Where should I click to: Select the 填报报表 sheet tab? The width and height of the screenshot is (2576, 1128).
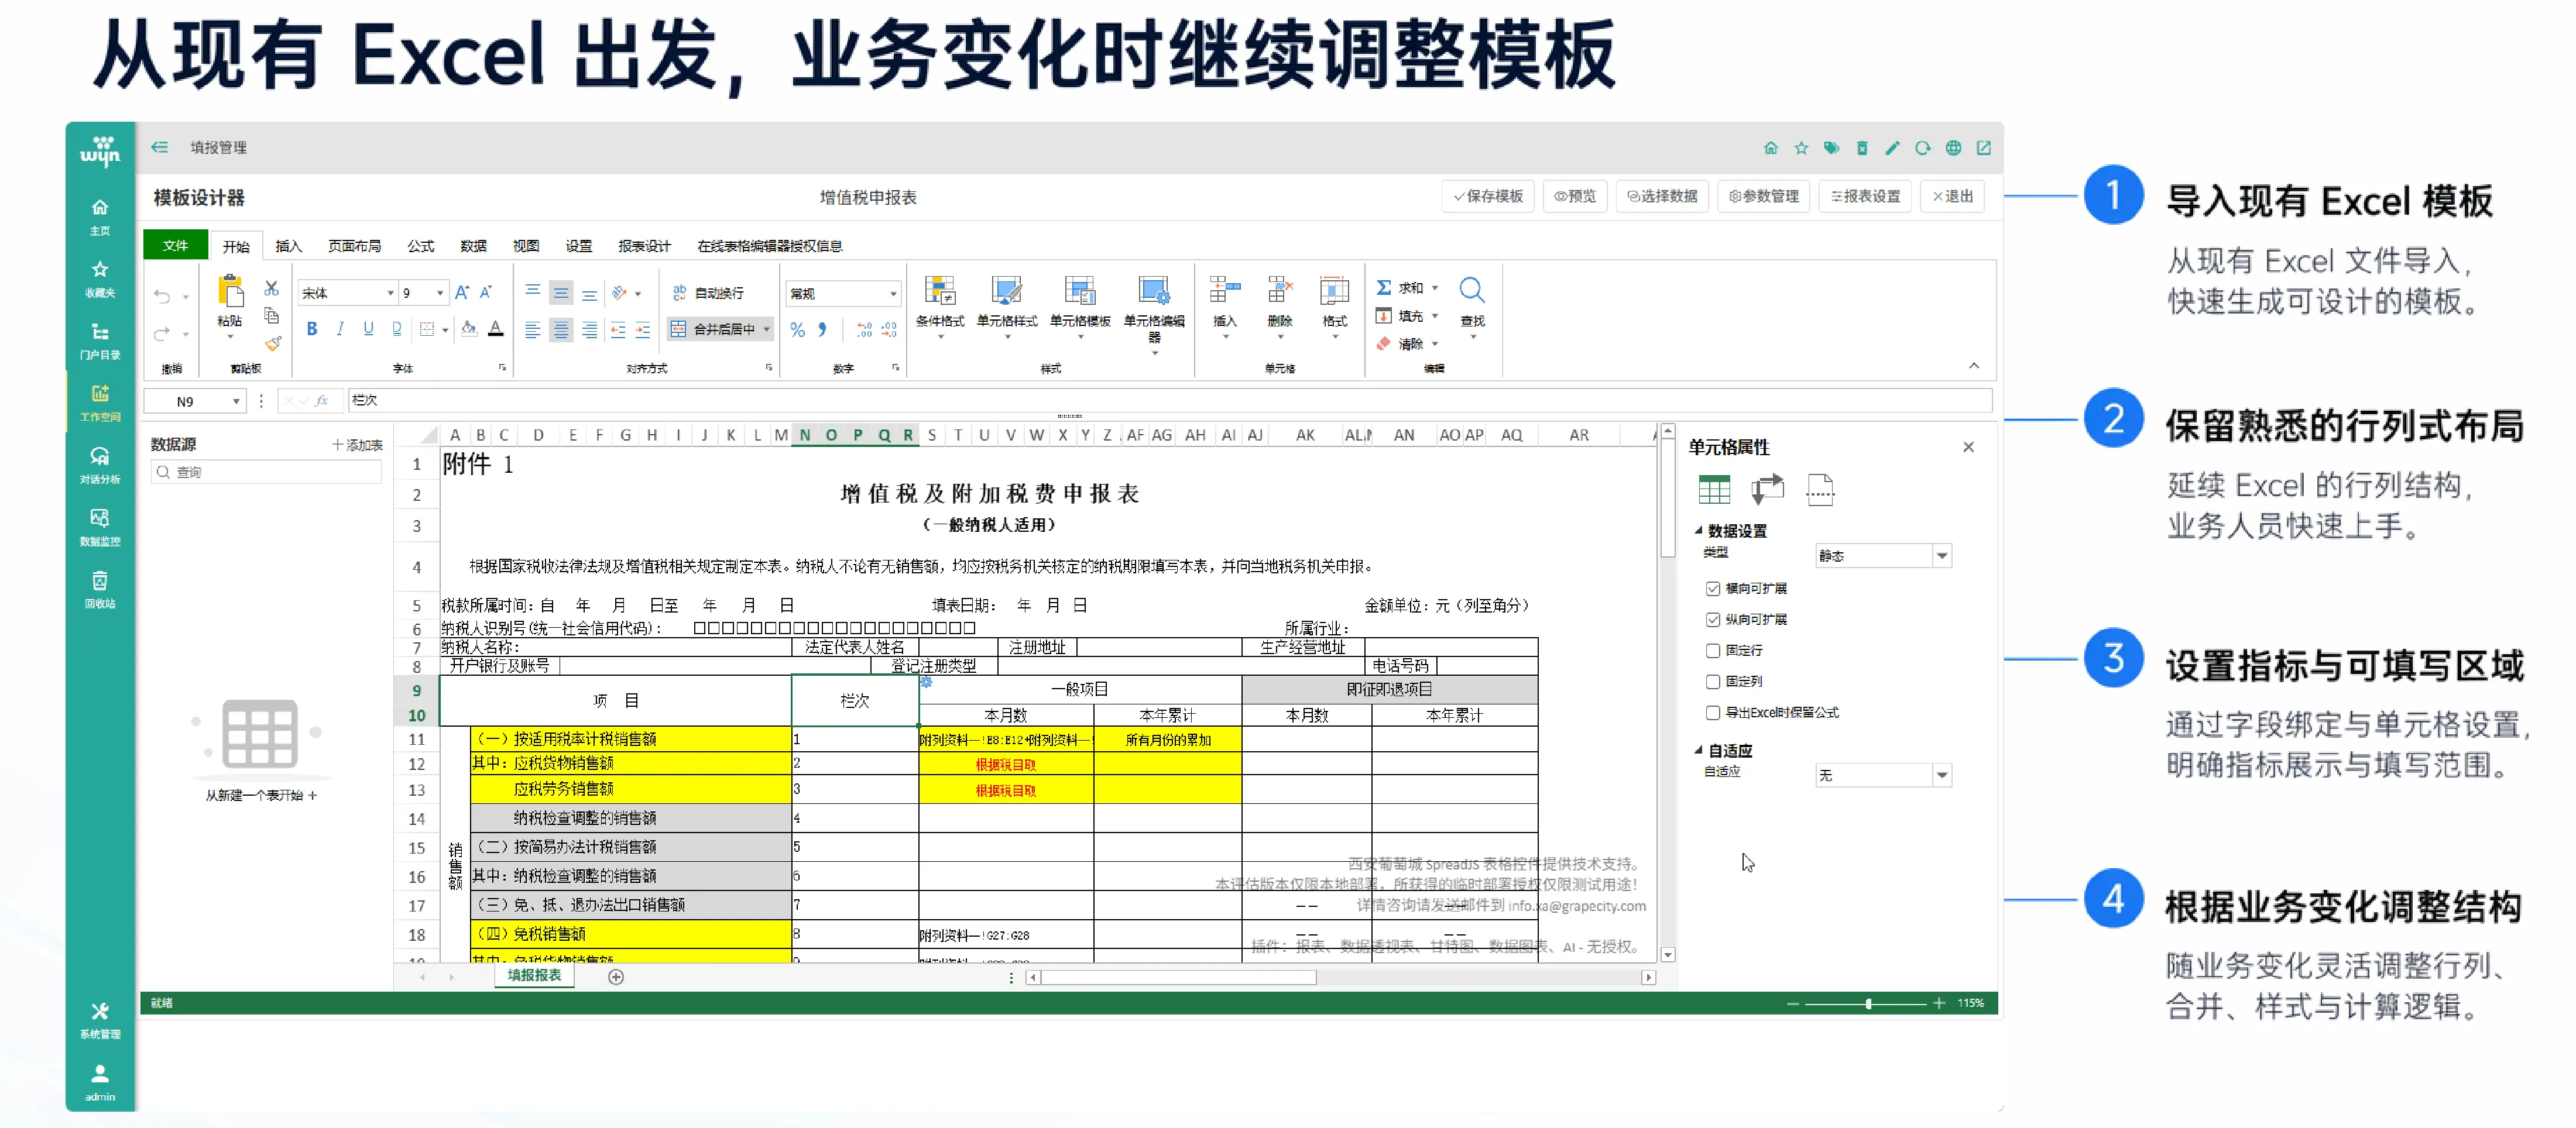(x=534, y=976)
